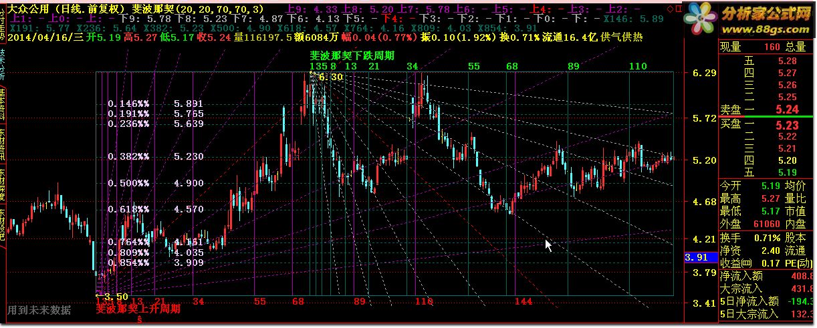This screenshot has width=817, height=328.
Task: Click the 0.500%% 4.900 retracement label
Action: pos(156,183)
